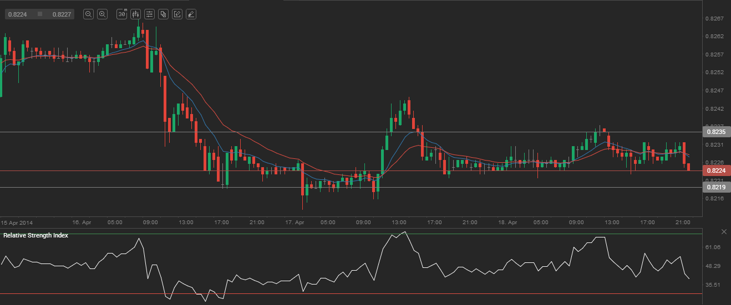
Task: Select the 0.8219 price level label
Action: (x=715, y=188)
